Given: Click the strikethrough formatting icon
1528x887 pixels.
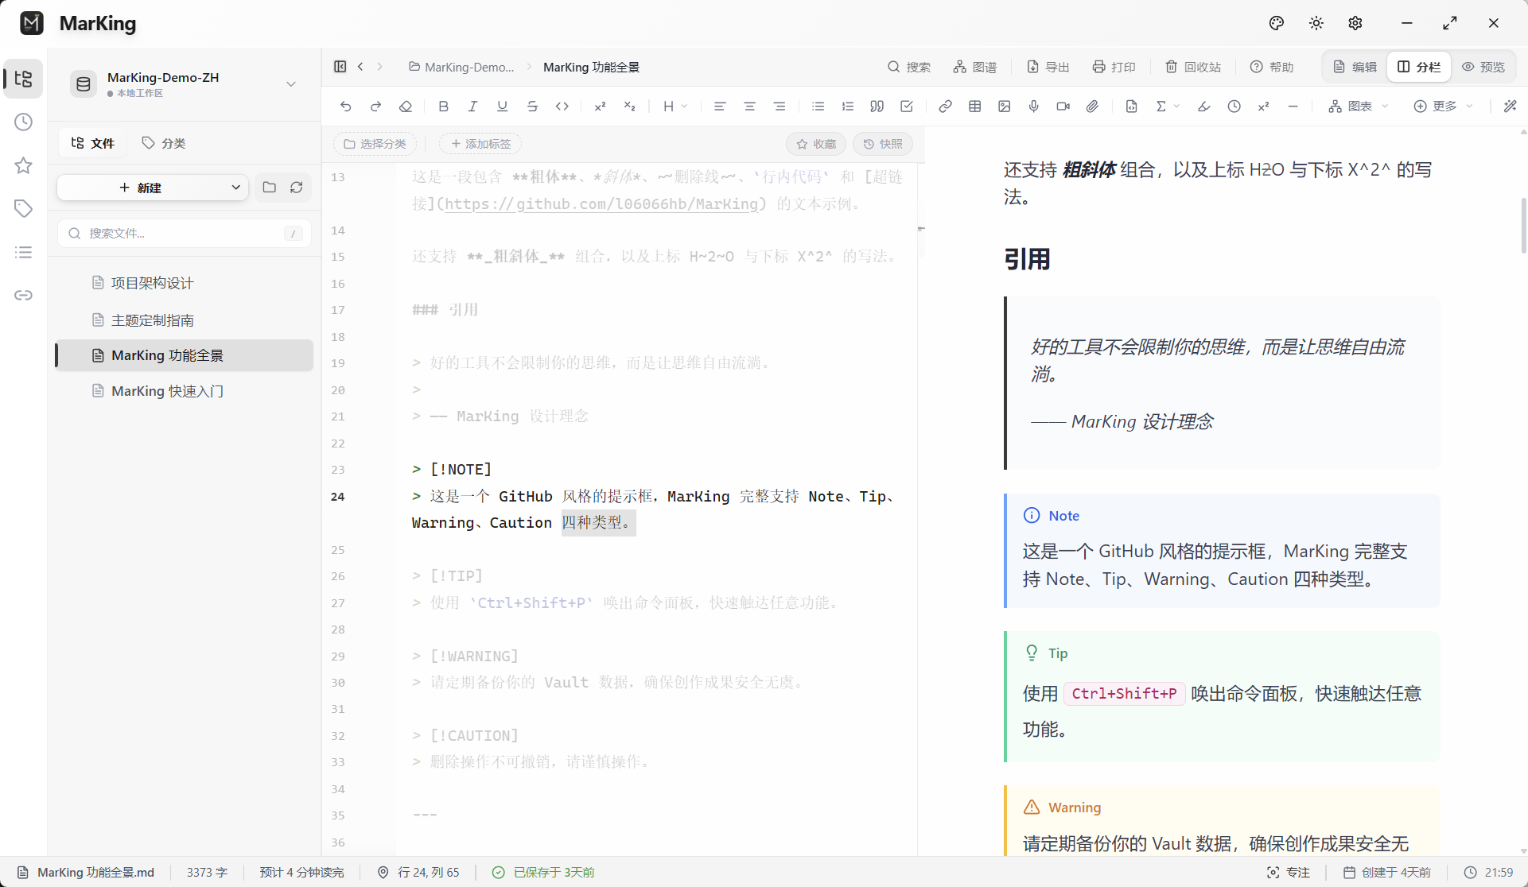Looking at the screenshot, I should pyautogui.click(x=532, y=107).
